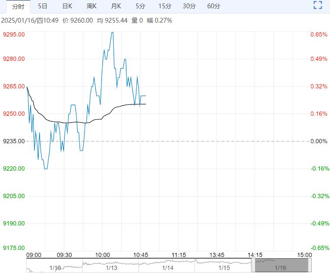
Task: Select 1/15 in the overview timeline
Action: pyautogui.click(x=224, y=268)
